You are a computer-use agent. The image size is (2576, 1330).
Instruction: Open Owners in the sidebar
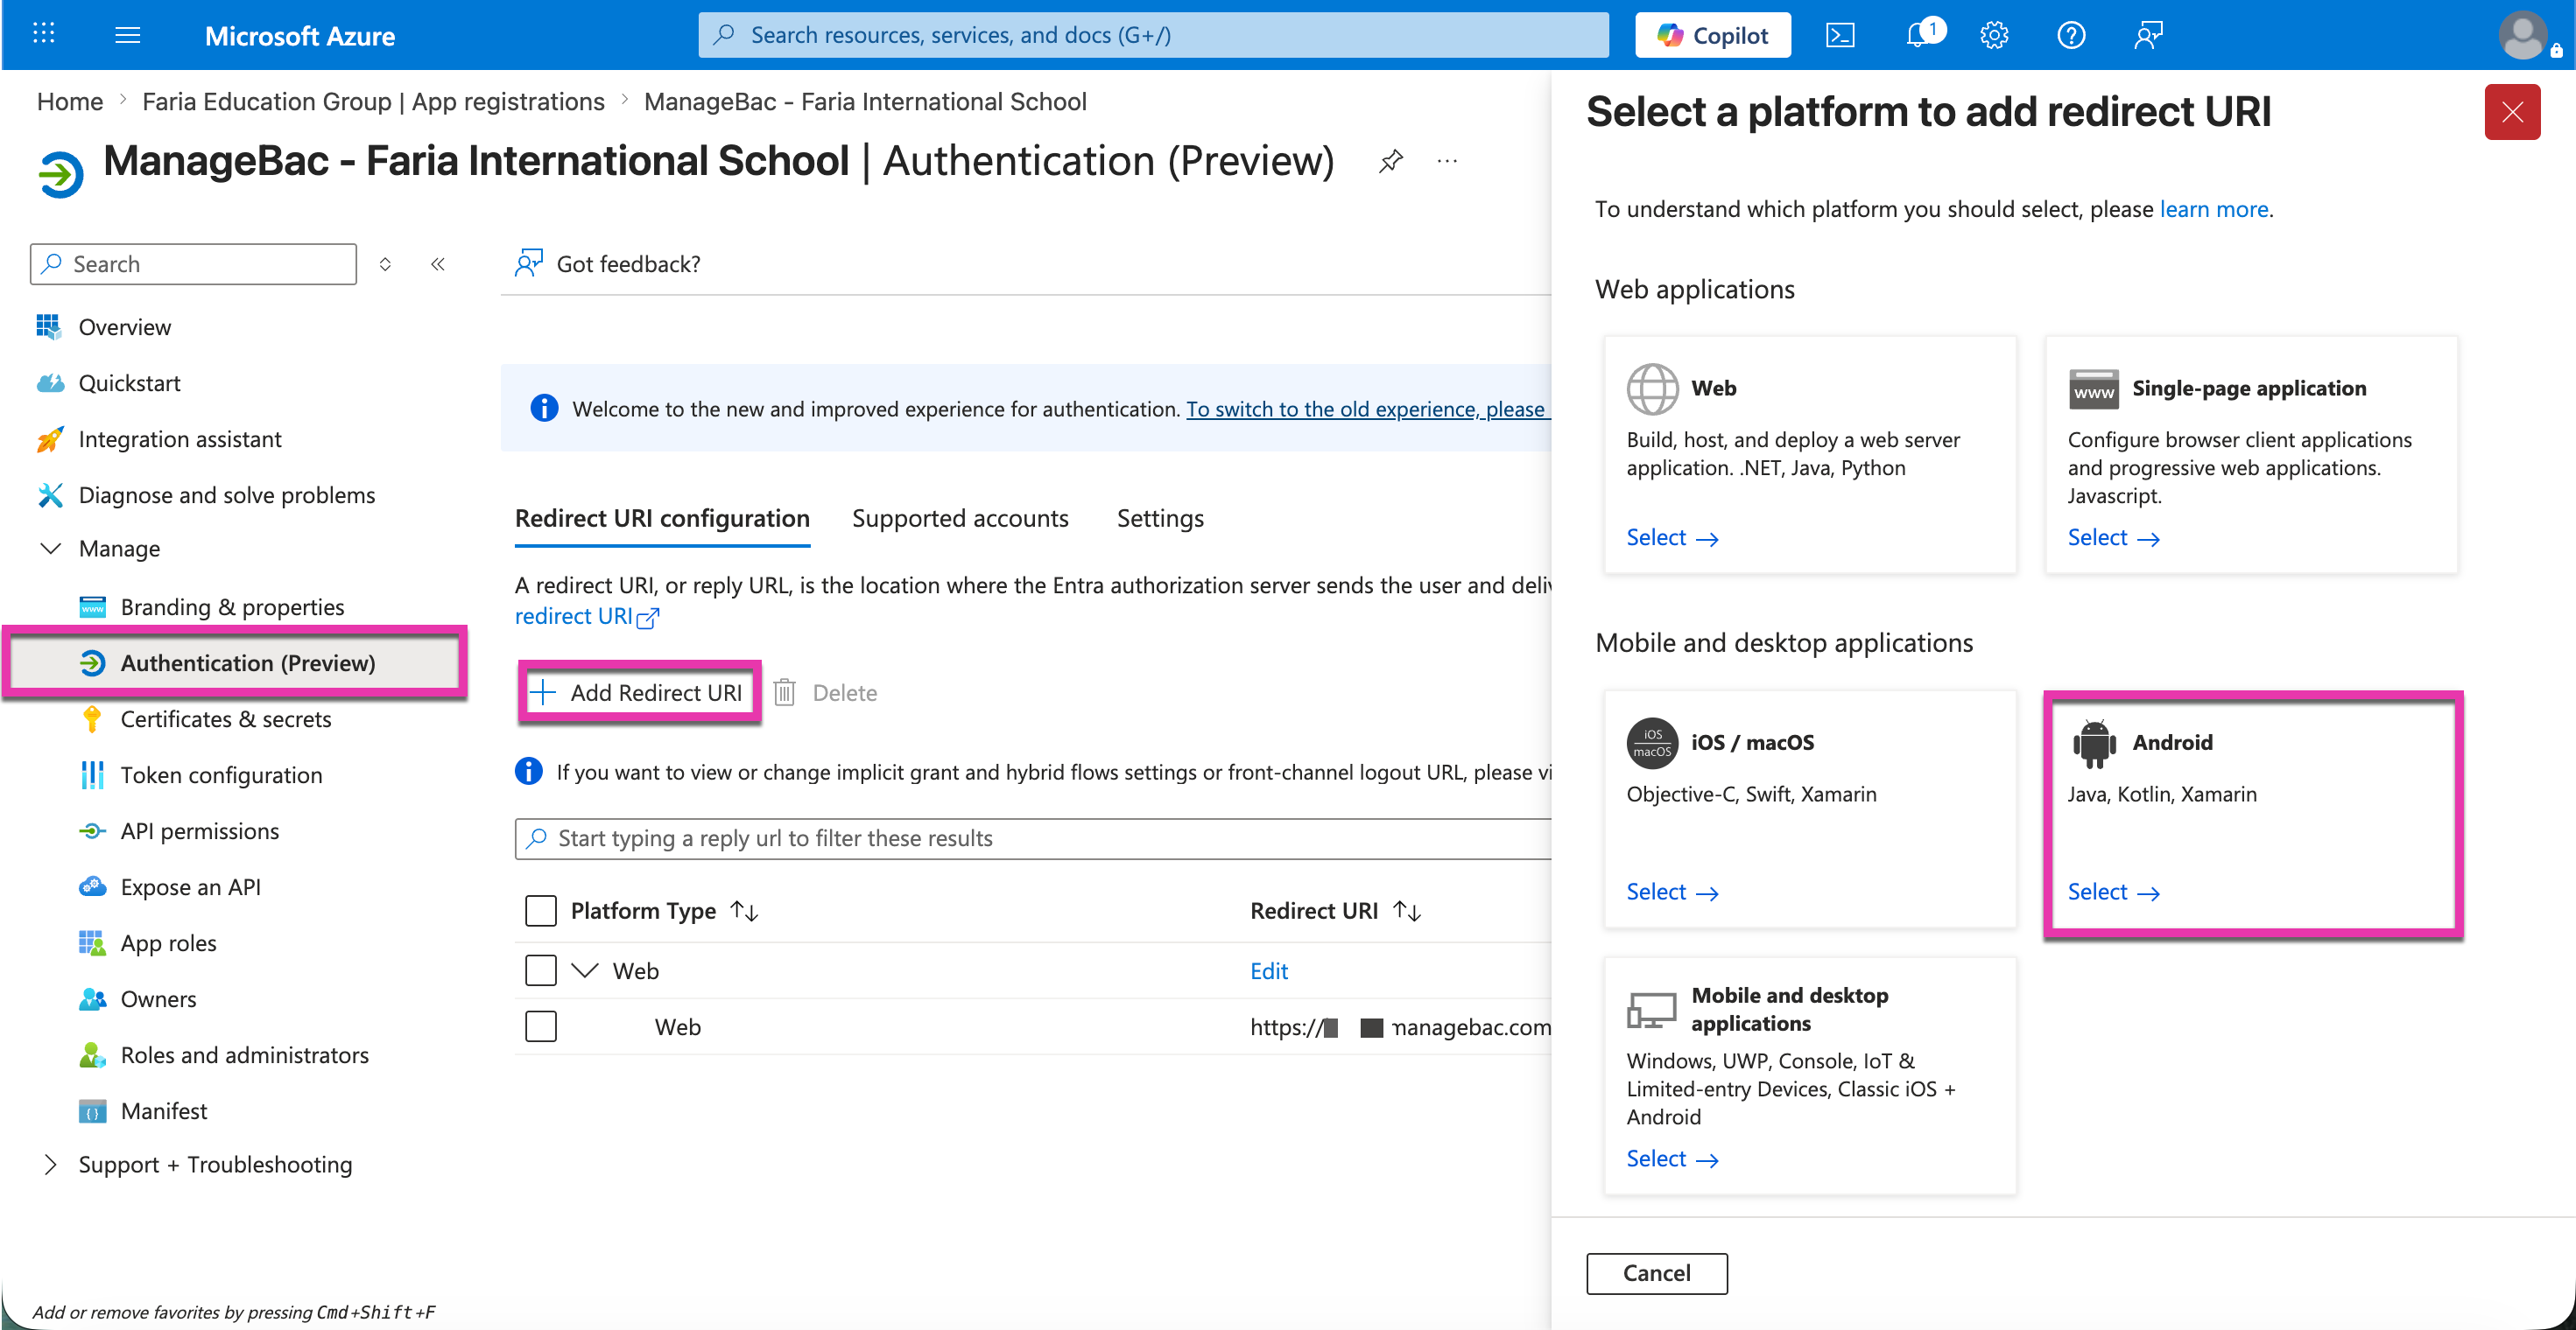158,998
